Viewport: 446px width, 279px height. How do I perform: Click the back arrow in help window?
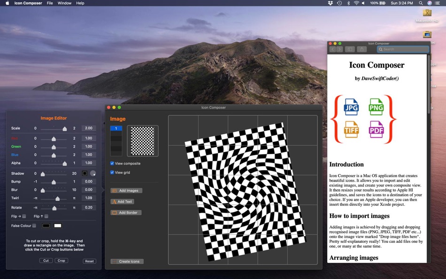pyautogui.click(x=332, y=49)
